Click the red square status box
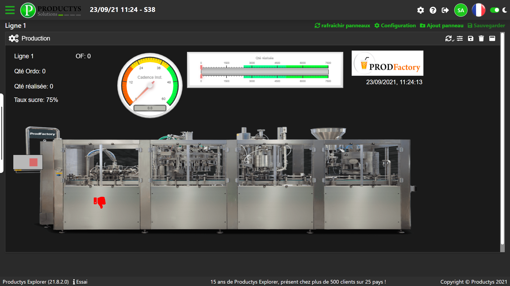The width and height of the screenshot is (510, 286). (x=33, y=162)
